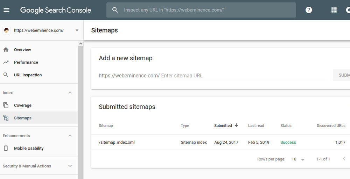Open the notifications bell icon
Image resolution: width=350 pixels, height=179 pixels.
tap(348, 10)
